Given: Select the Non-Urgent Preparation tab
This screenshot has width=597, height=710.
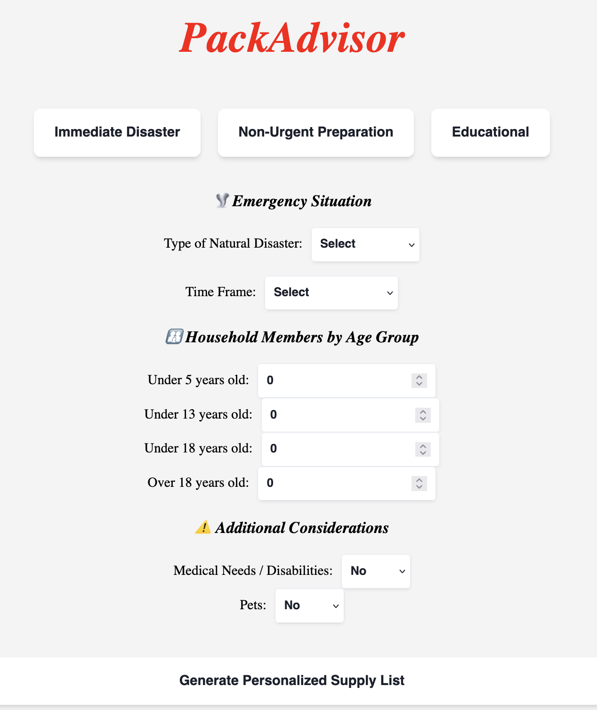Looking at the screenshot, I should [315, 132].
